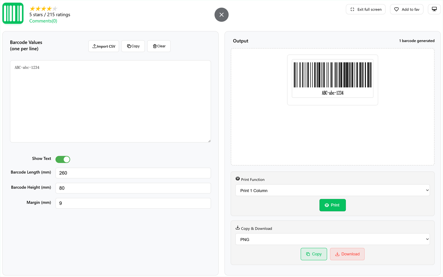Click the star rating row
The image size is (443, 277).
[43, 8]
